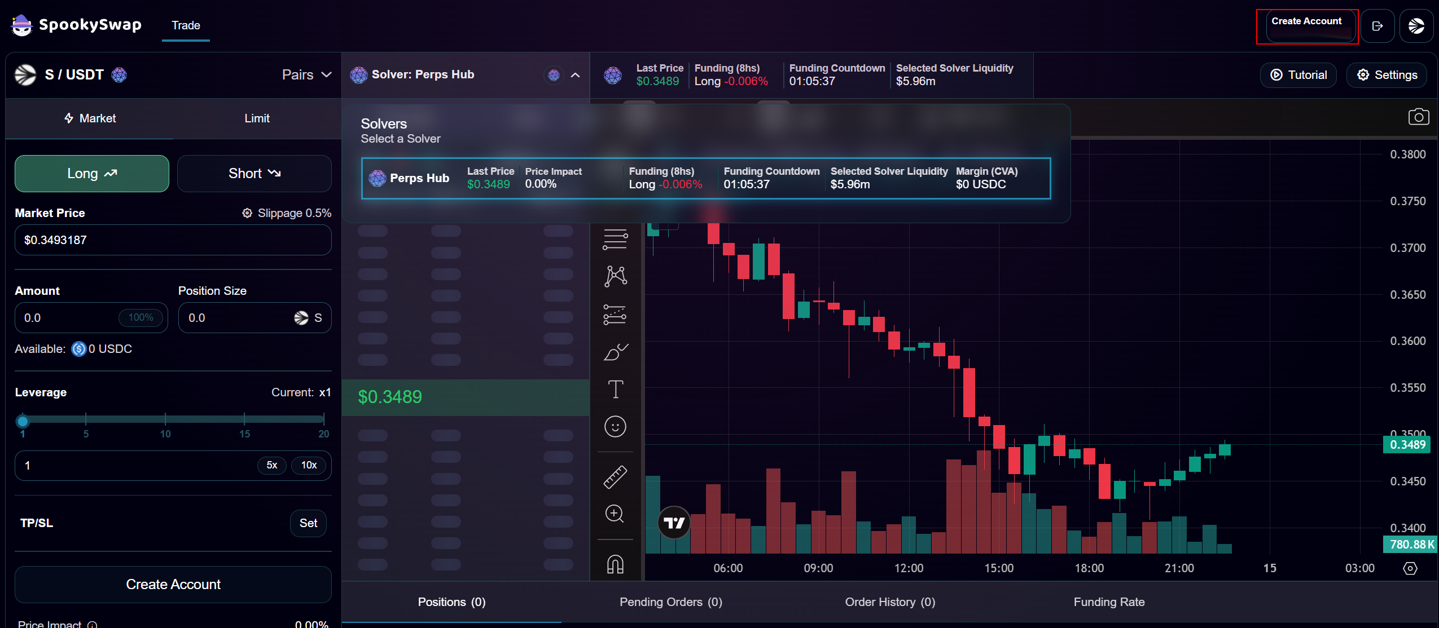1439x628 pixels.
Task: Open the Pending Orders tab
Action: [x=670, y=602]
